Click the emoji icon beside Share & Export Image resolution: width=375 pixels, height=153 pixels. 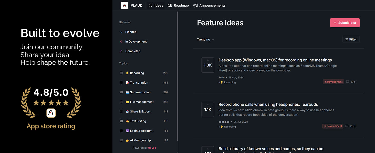127,111
